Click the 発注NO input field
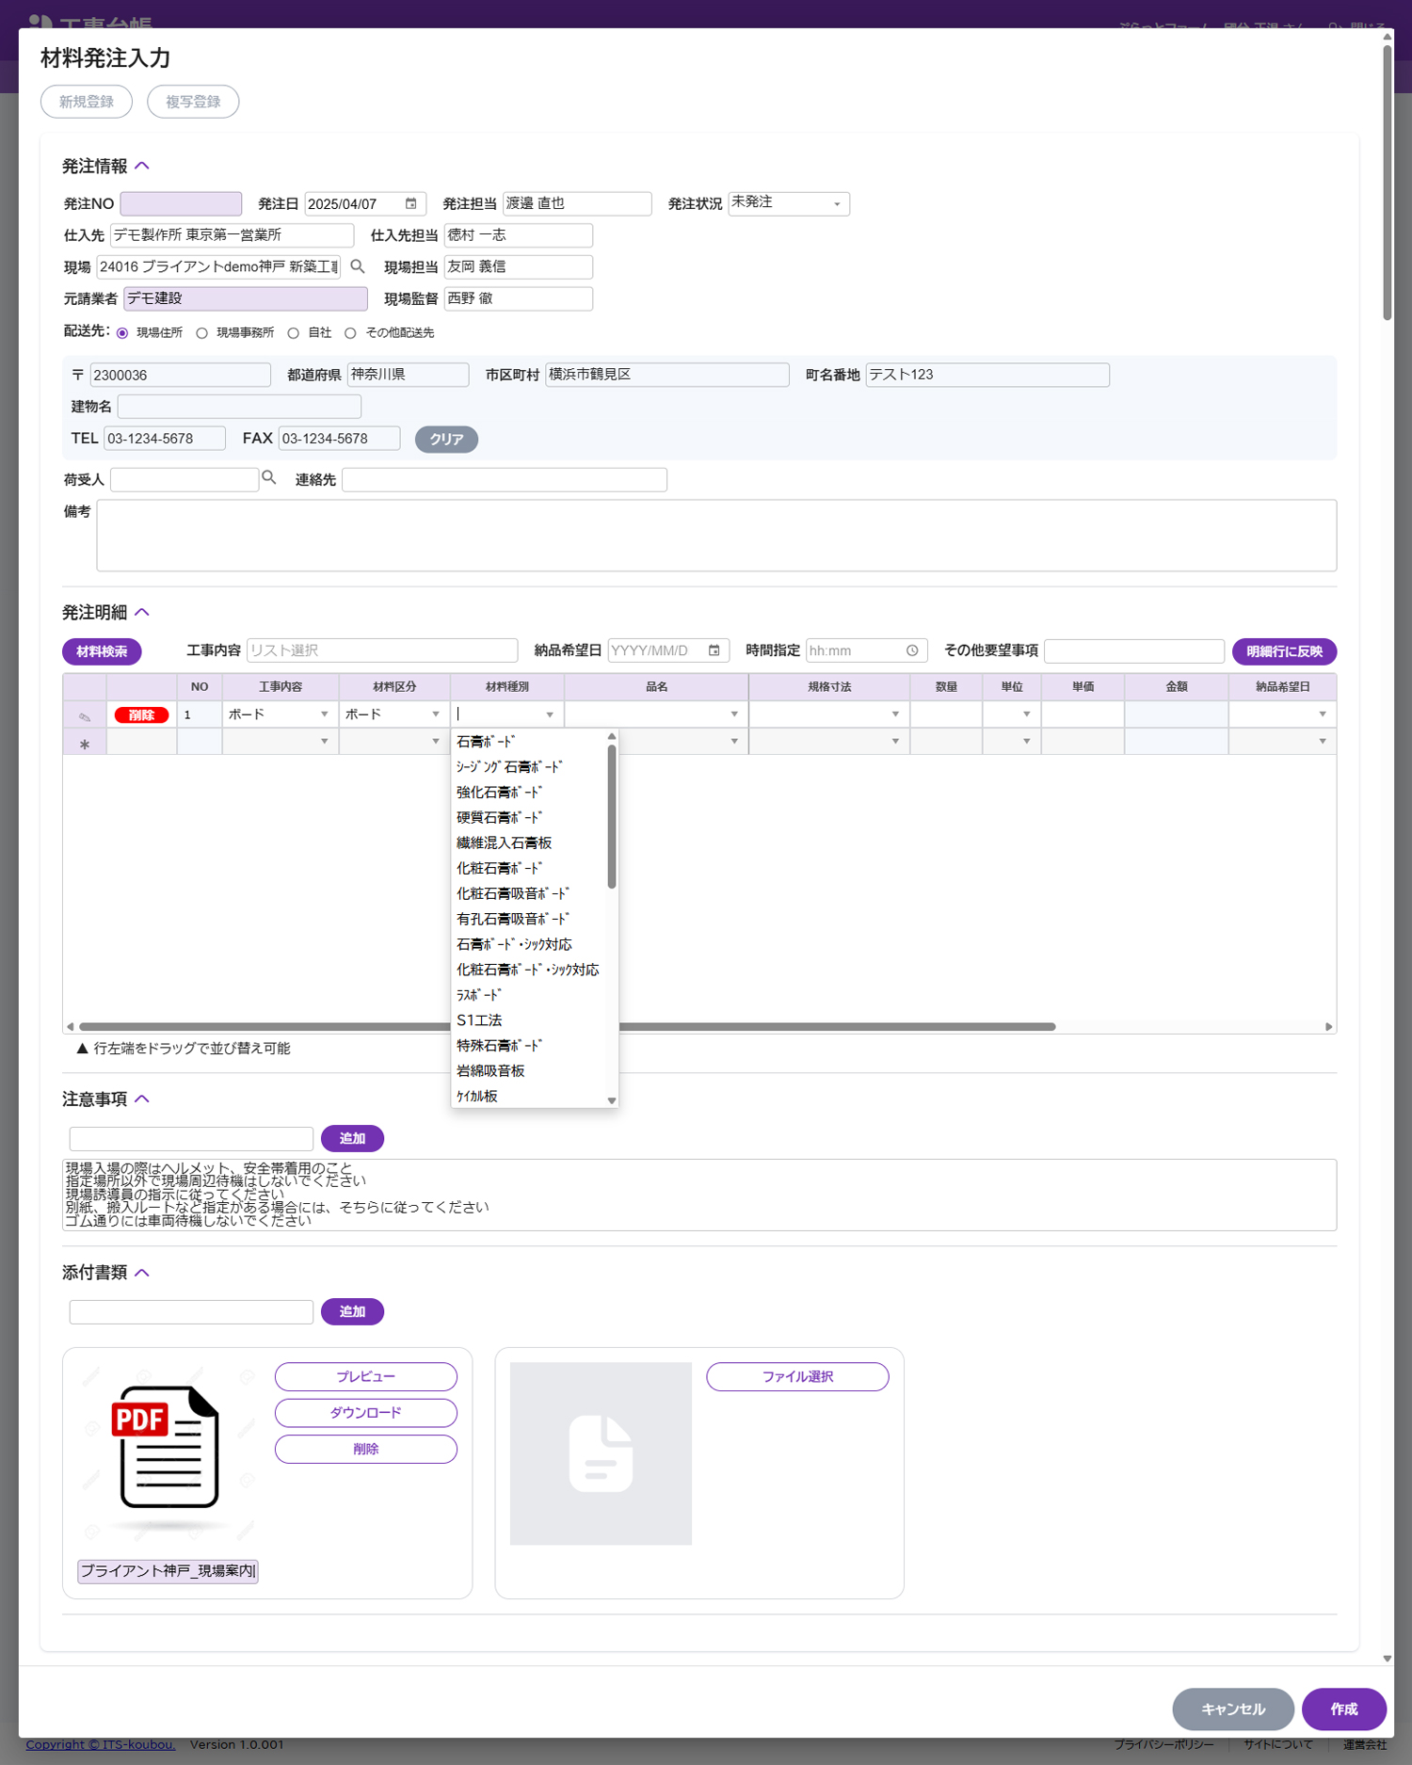 point(181,203)
